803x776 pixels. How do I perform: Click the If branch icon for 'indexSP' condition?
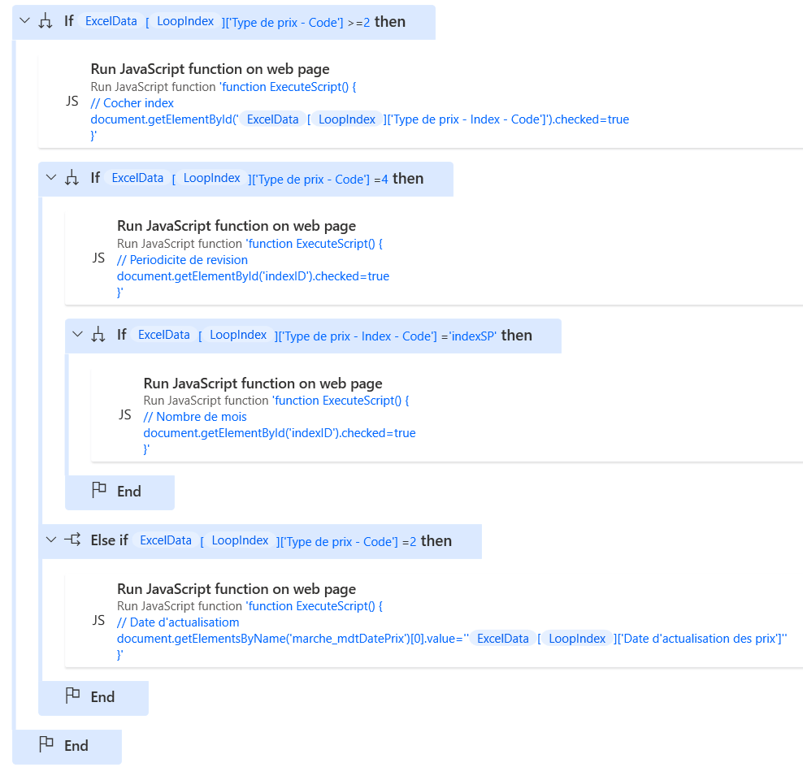98,335
